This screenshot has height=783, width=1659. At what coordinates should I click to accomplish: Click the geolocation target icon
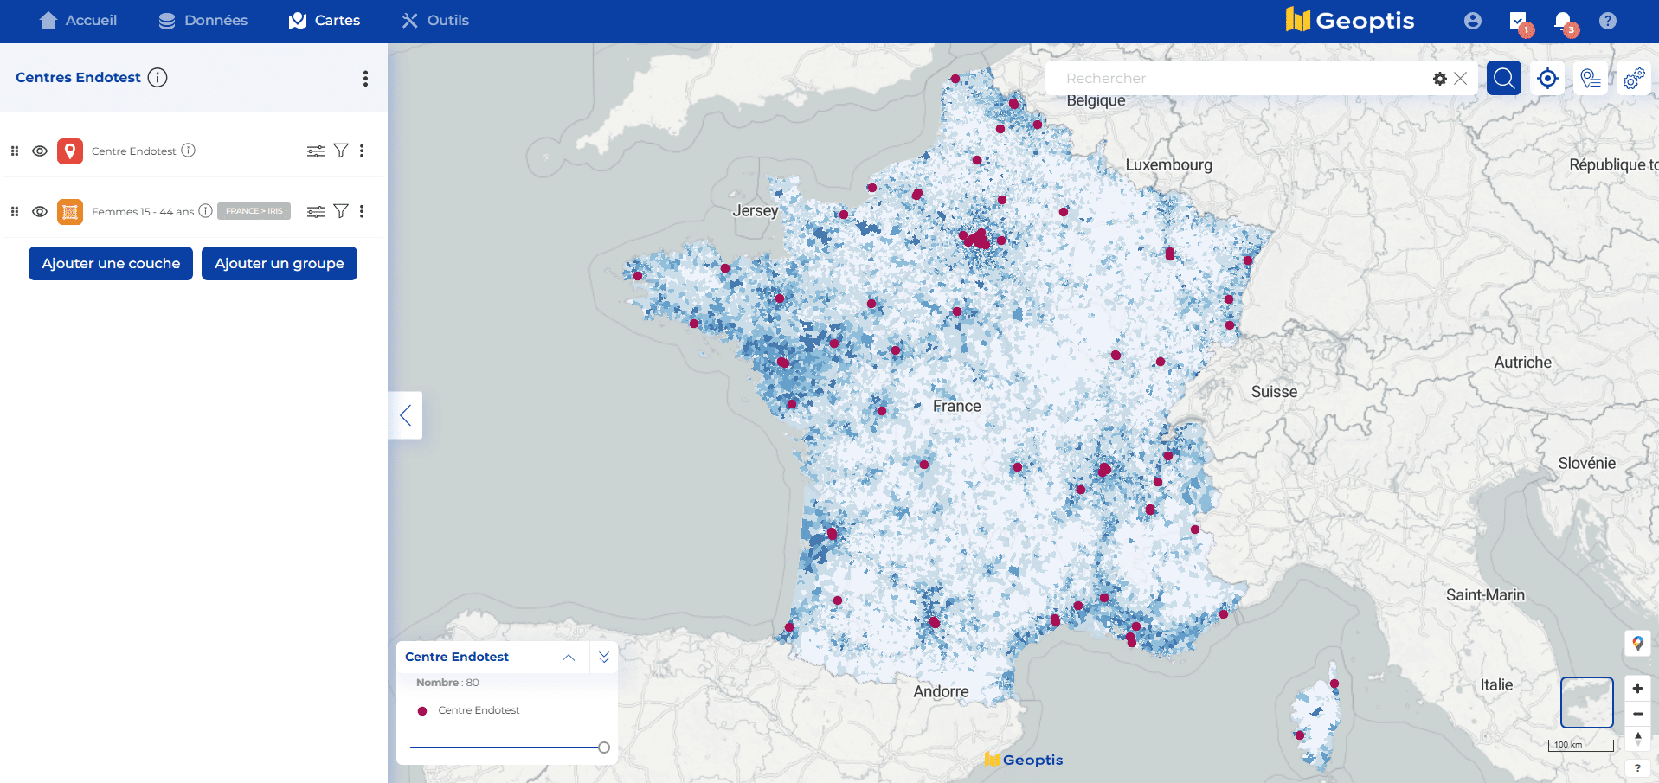point(1547,79)
